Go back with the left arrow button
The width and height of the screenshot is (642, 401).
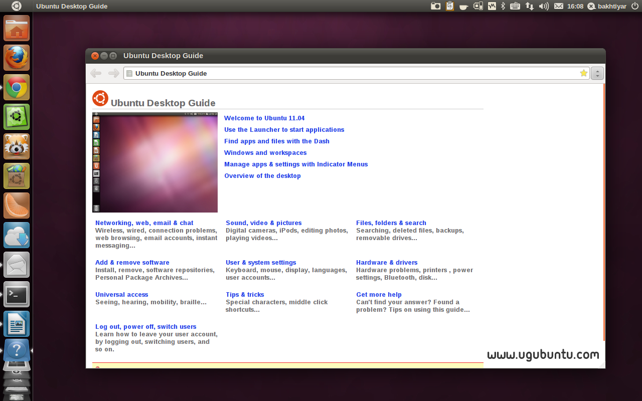tap(96, 73)
